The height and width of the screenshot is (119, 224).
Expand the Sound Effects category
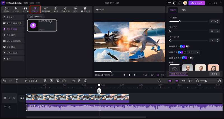pyautogui.click(x=13, y=53)
